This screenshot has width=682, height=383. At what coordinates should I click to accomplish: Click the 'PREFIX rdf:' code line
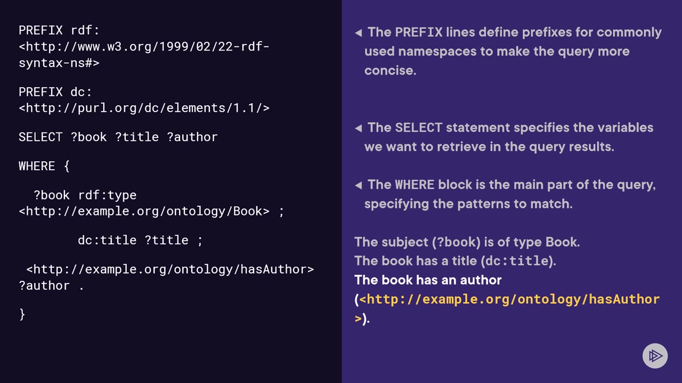pyautogui.click(x=59, y=30)
